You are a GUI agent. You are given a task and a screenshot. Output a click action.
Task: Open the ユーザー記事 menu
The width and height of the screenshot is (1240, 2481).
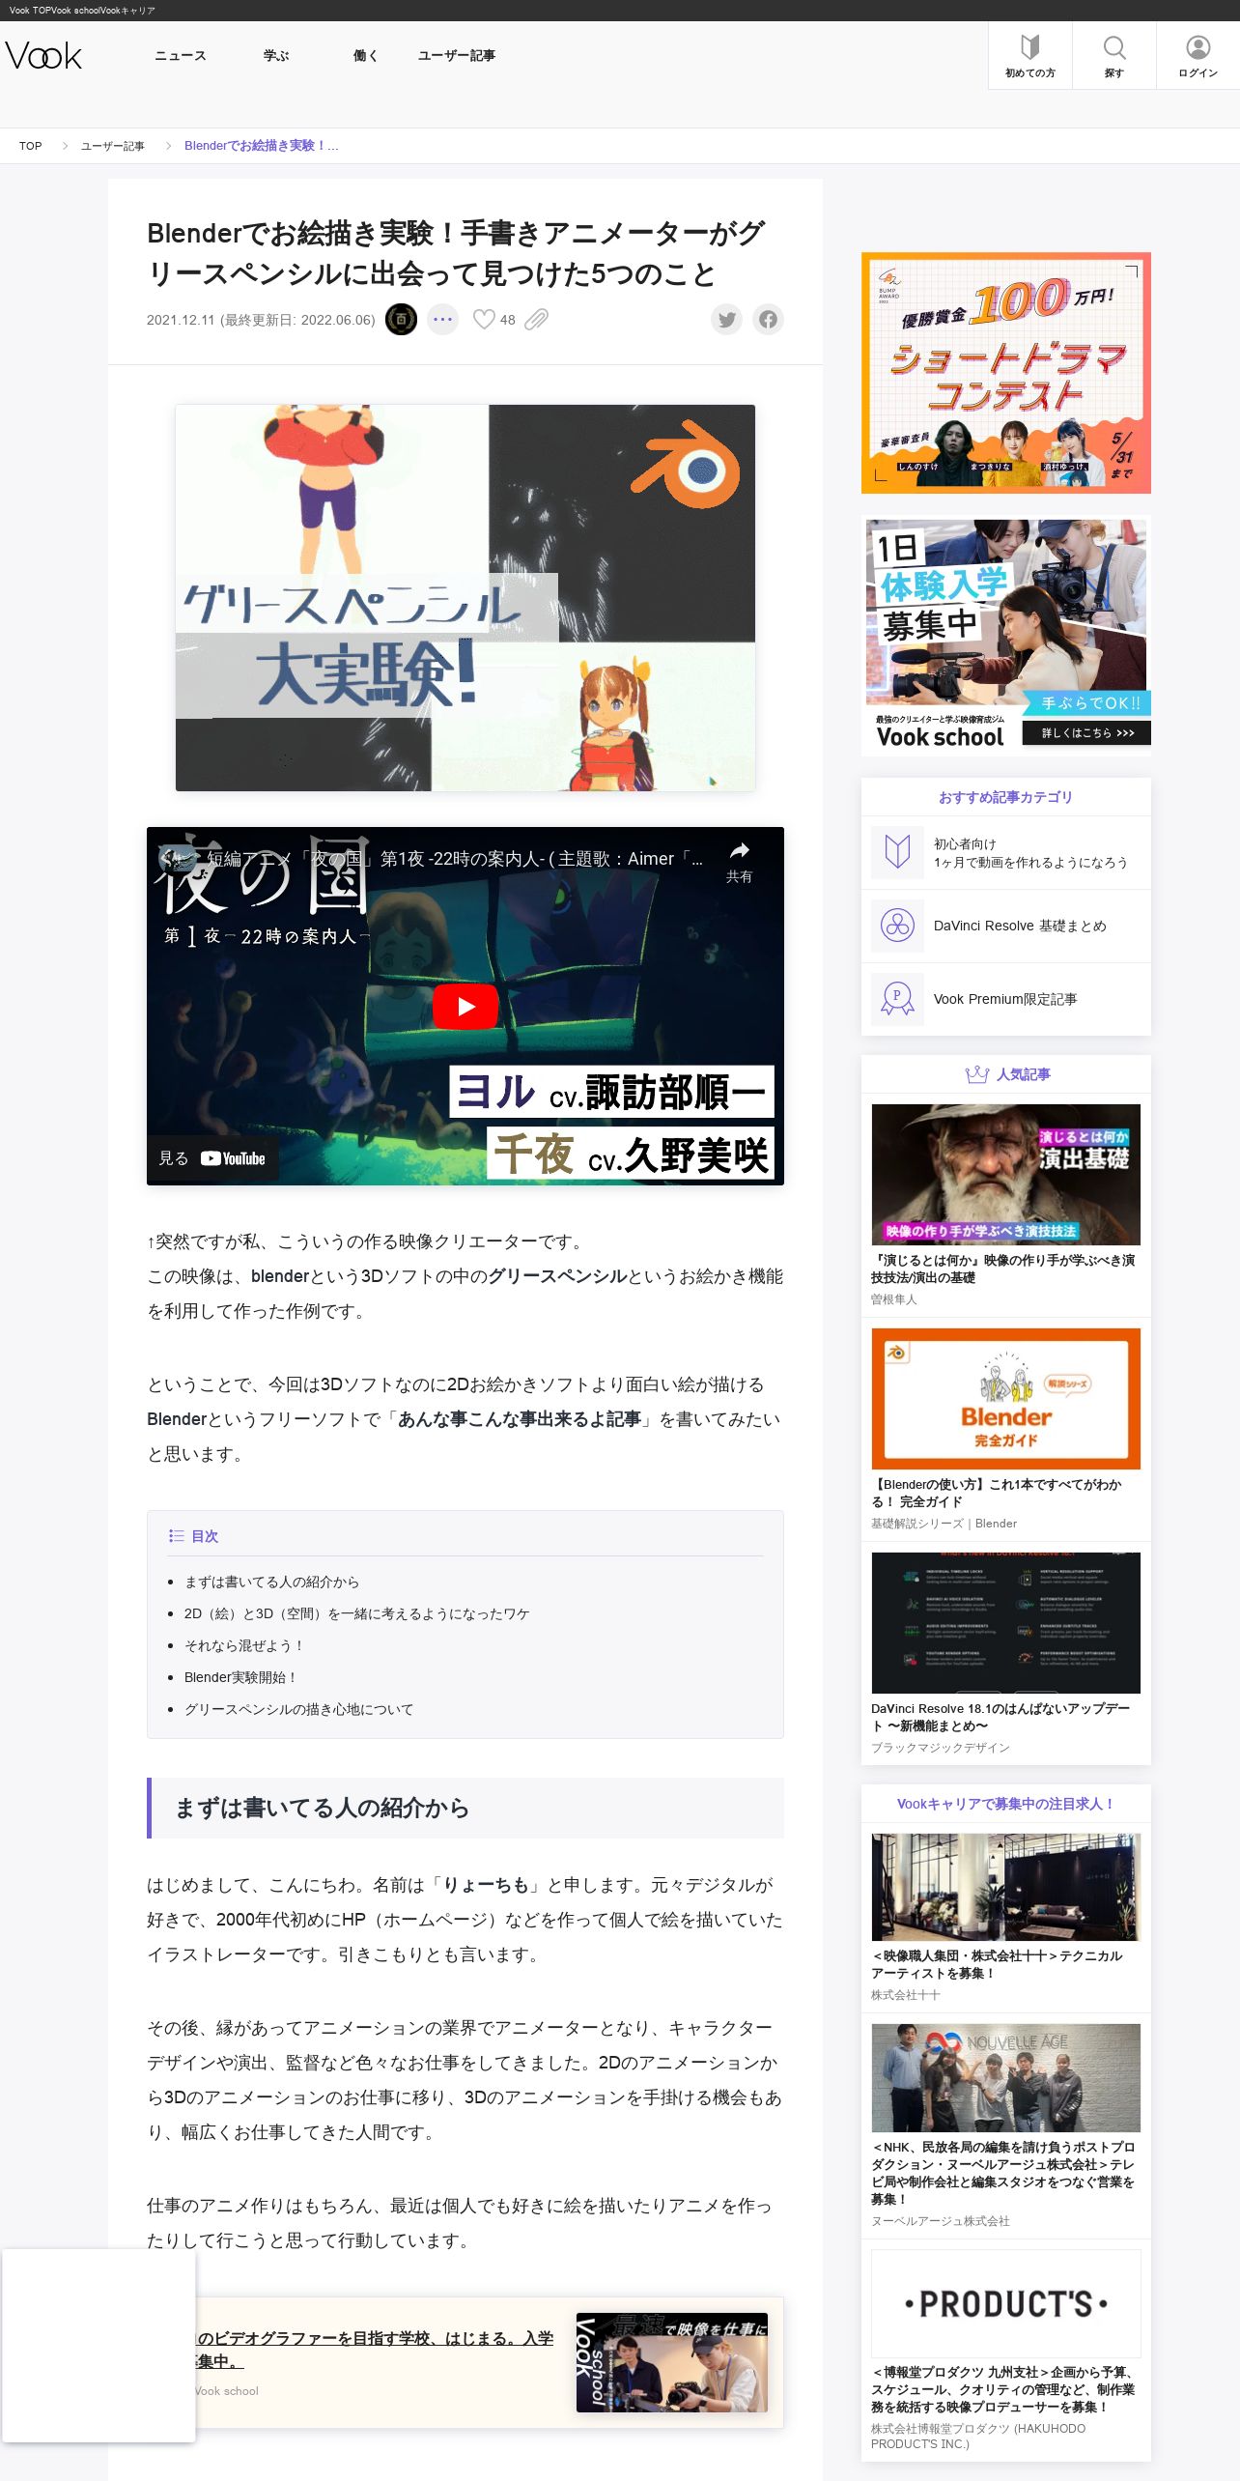click(x=457, y=56)
